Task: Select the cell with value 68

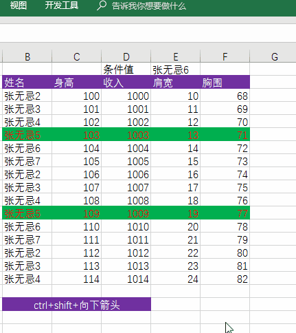Action: pyautogui.click(x=225, y=96)
